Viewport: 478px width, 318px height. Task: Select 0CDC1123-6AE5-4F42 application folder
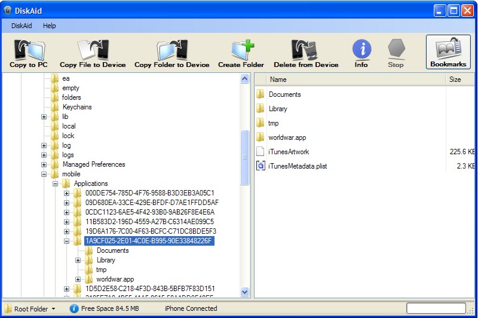coord(150,212)
